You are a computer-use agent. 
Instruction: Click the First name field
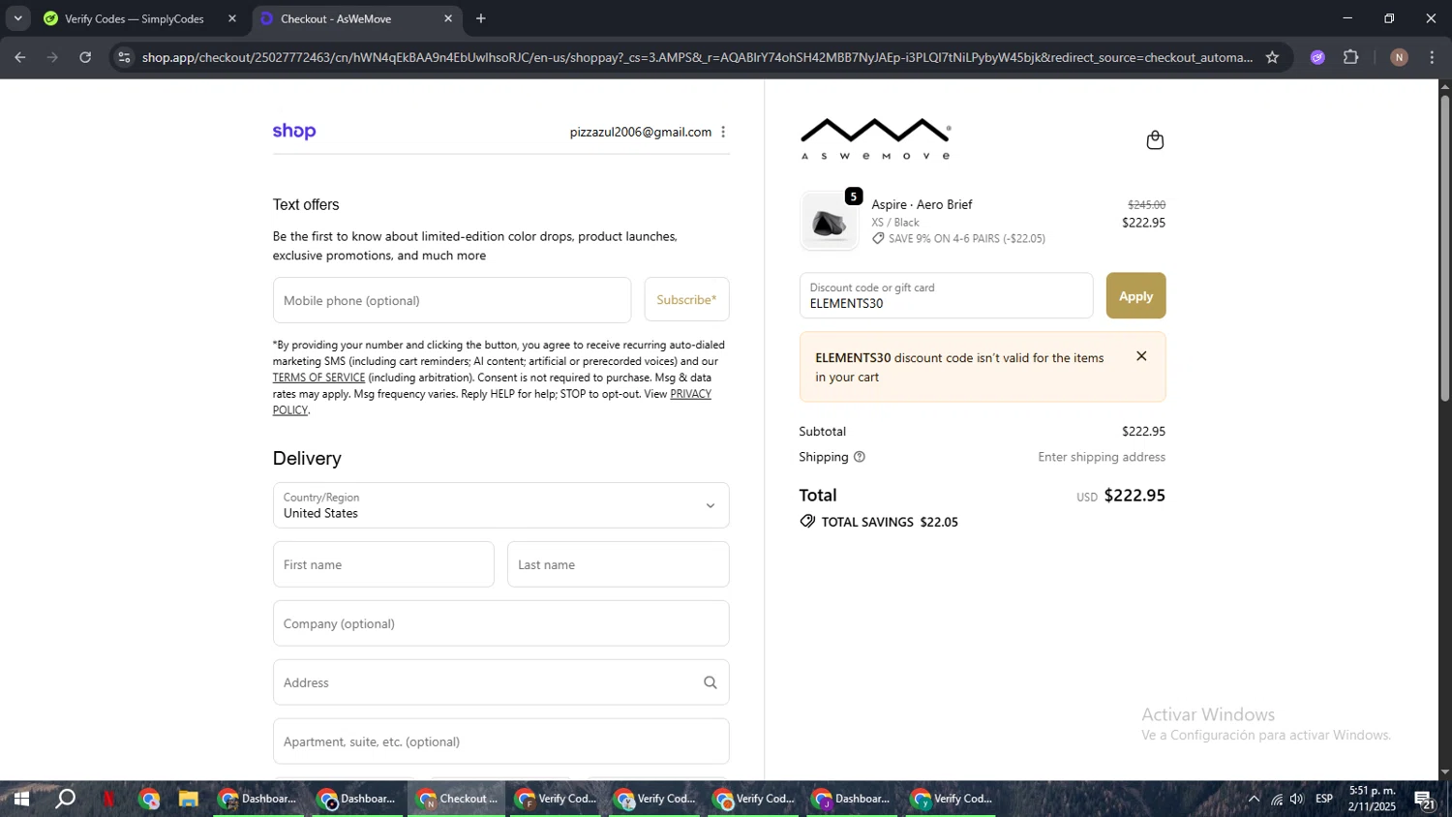383,564
